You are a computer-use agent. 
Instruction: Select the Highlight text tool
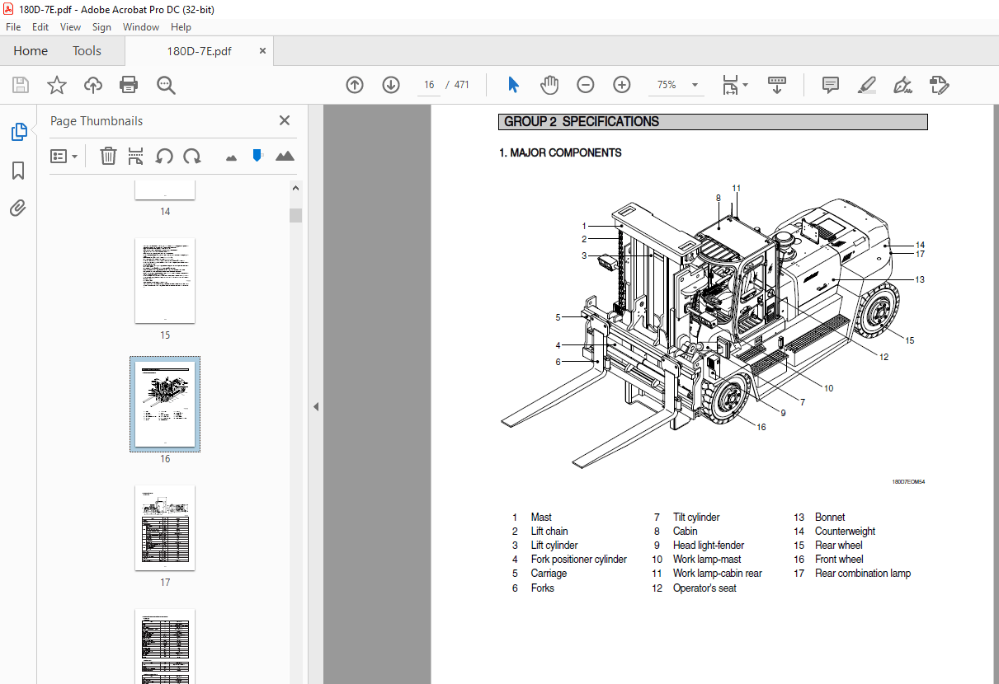[867, 85]
